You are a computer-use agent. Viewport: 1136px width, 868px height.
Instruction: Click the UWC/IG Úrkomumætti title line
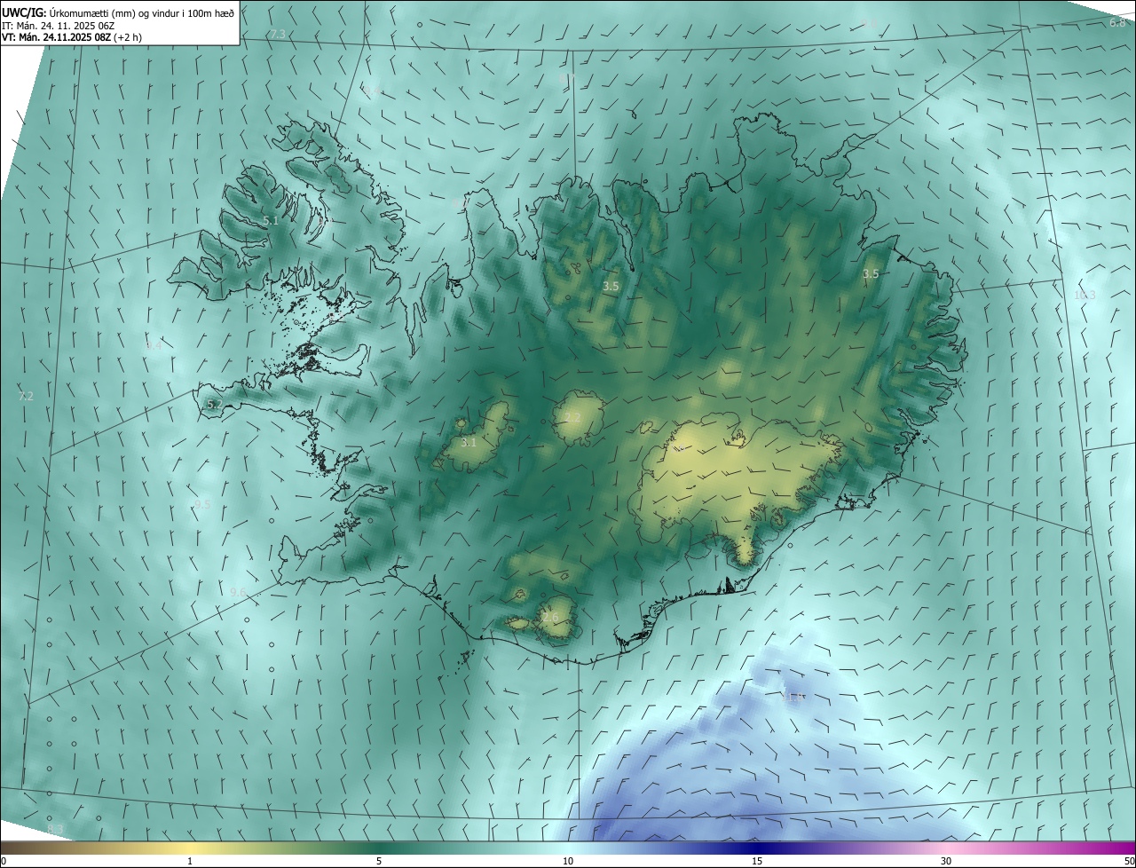coord(118,12)
